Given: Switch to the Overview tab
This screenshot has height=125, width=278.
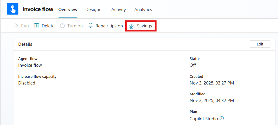Looking at the screenshot, I should click(x=68, y=10).
